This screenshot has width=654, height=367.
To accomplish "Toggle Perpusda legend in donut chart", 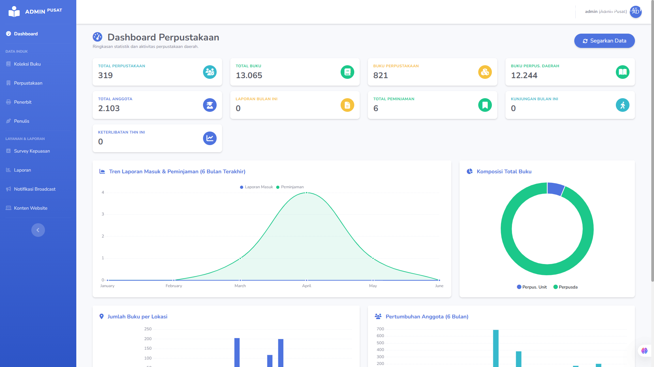I will coord(565,287).
